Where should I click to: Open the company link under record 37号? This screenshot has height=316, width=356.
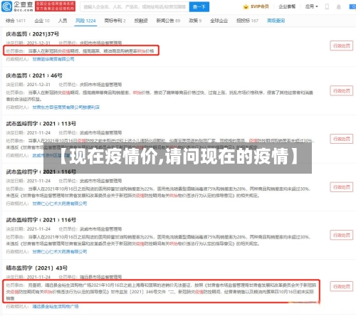point(53,59)
